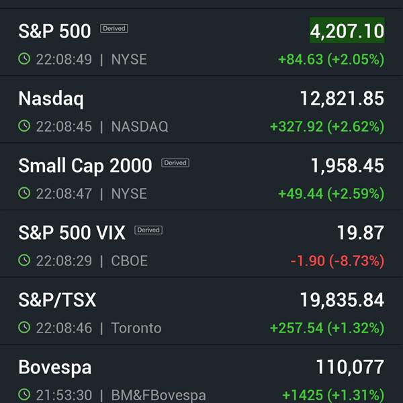Image resolution: width=403 pixels, height=403 pixels.
Task: Click the Derived badge next to S&P 500 VIX
Action: [x=148, y=230]
